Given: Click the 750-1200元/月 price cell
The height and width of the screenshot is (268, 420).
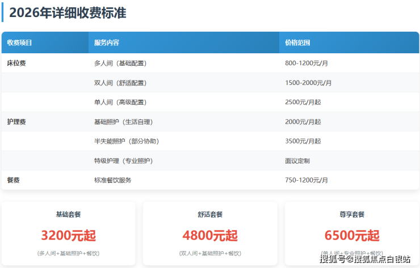Looking at the screenshot, I should [x=306, y=180].
